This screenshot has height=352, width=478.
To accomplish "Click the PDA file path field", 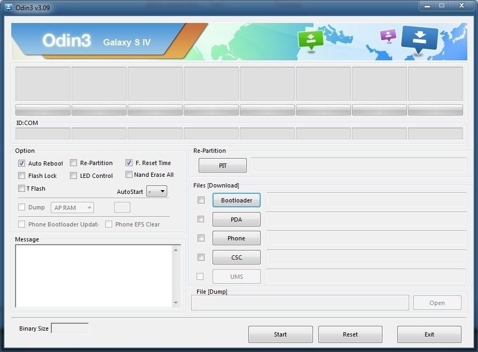I will pyautogui.click(x=366, y=220).
